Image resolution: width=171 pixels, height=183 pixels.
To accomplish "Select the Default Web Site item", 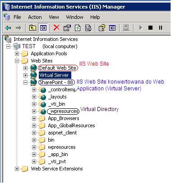I will tap(58, 68).
